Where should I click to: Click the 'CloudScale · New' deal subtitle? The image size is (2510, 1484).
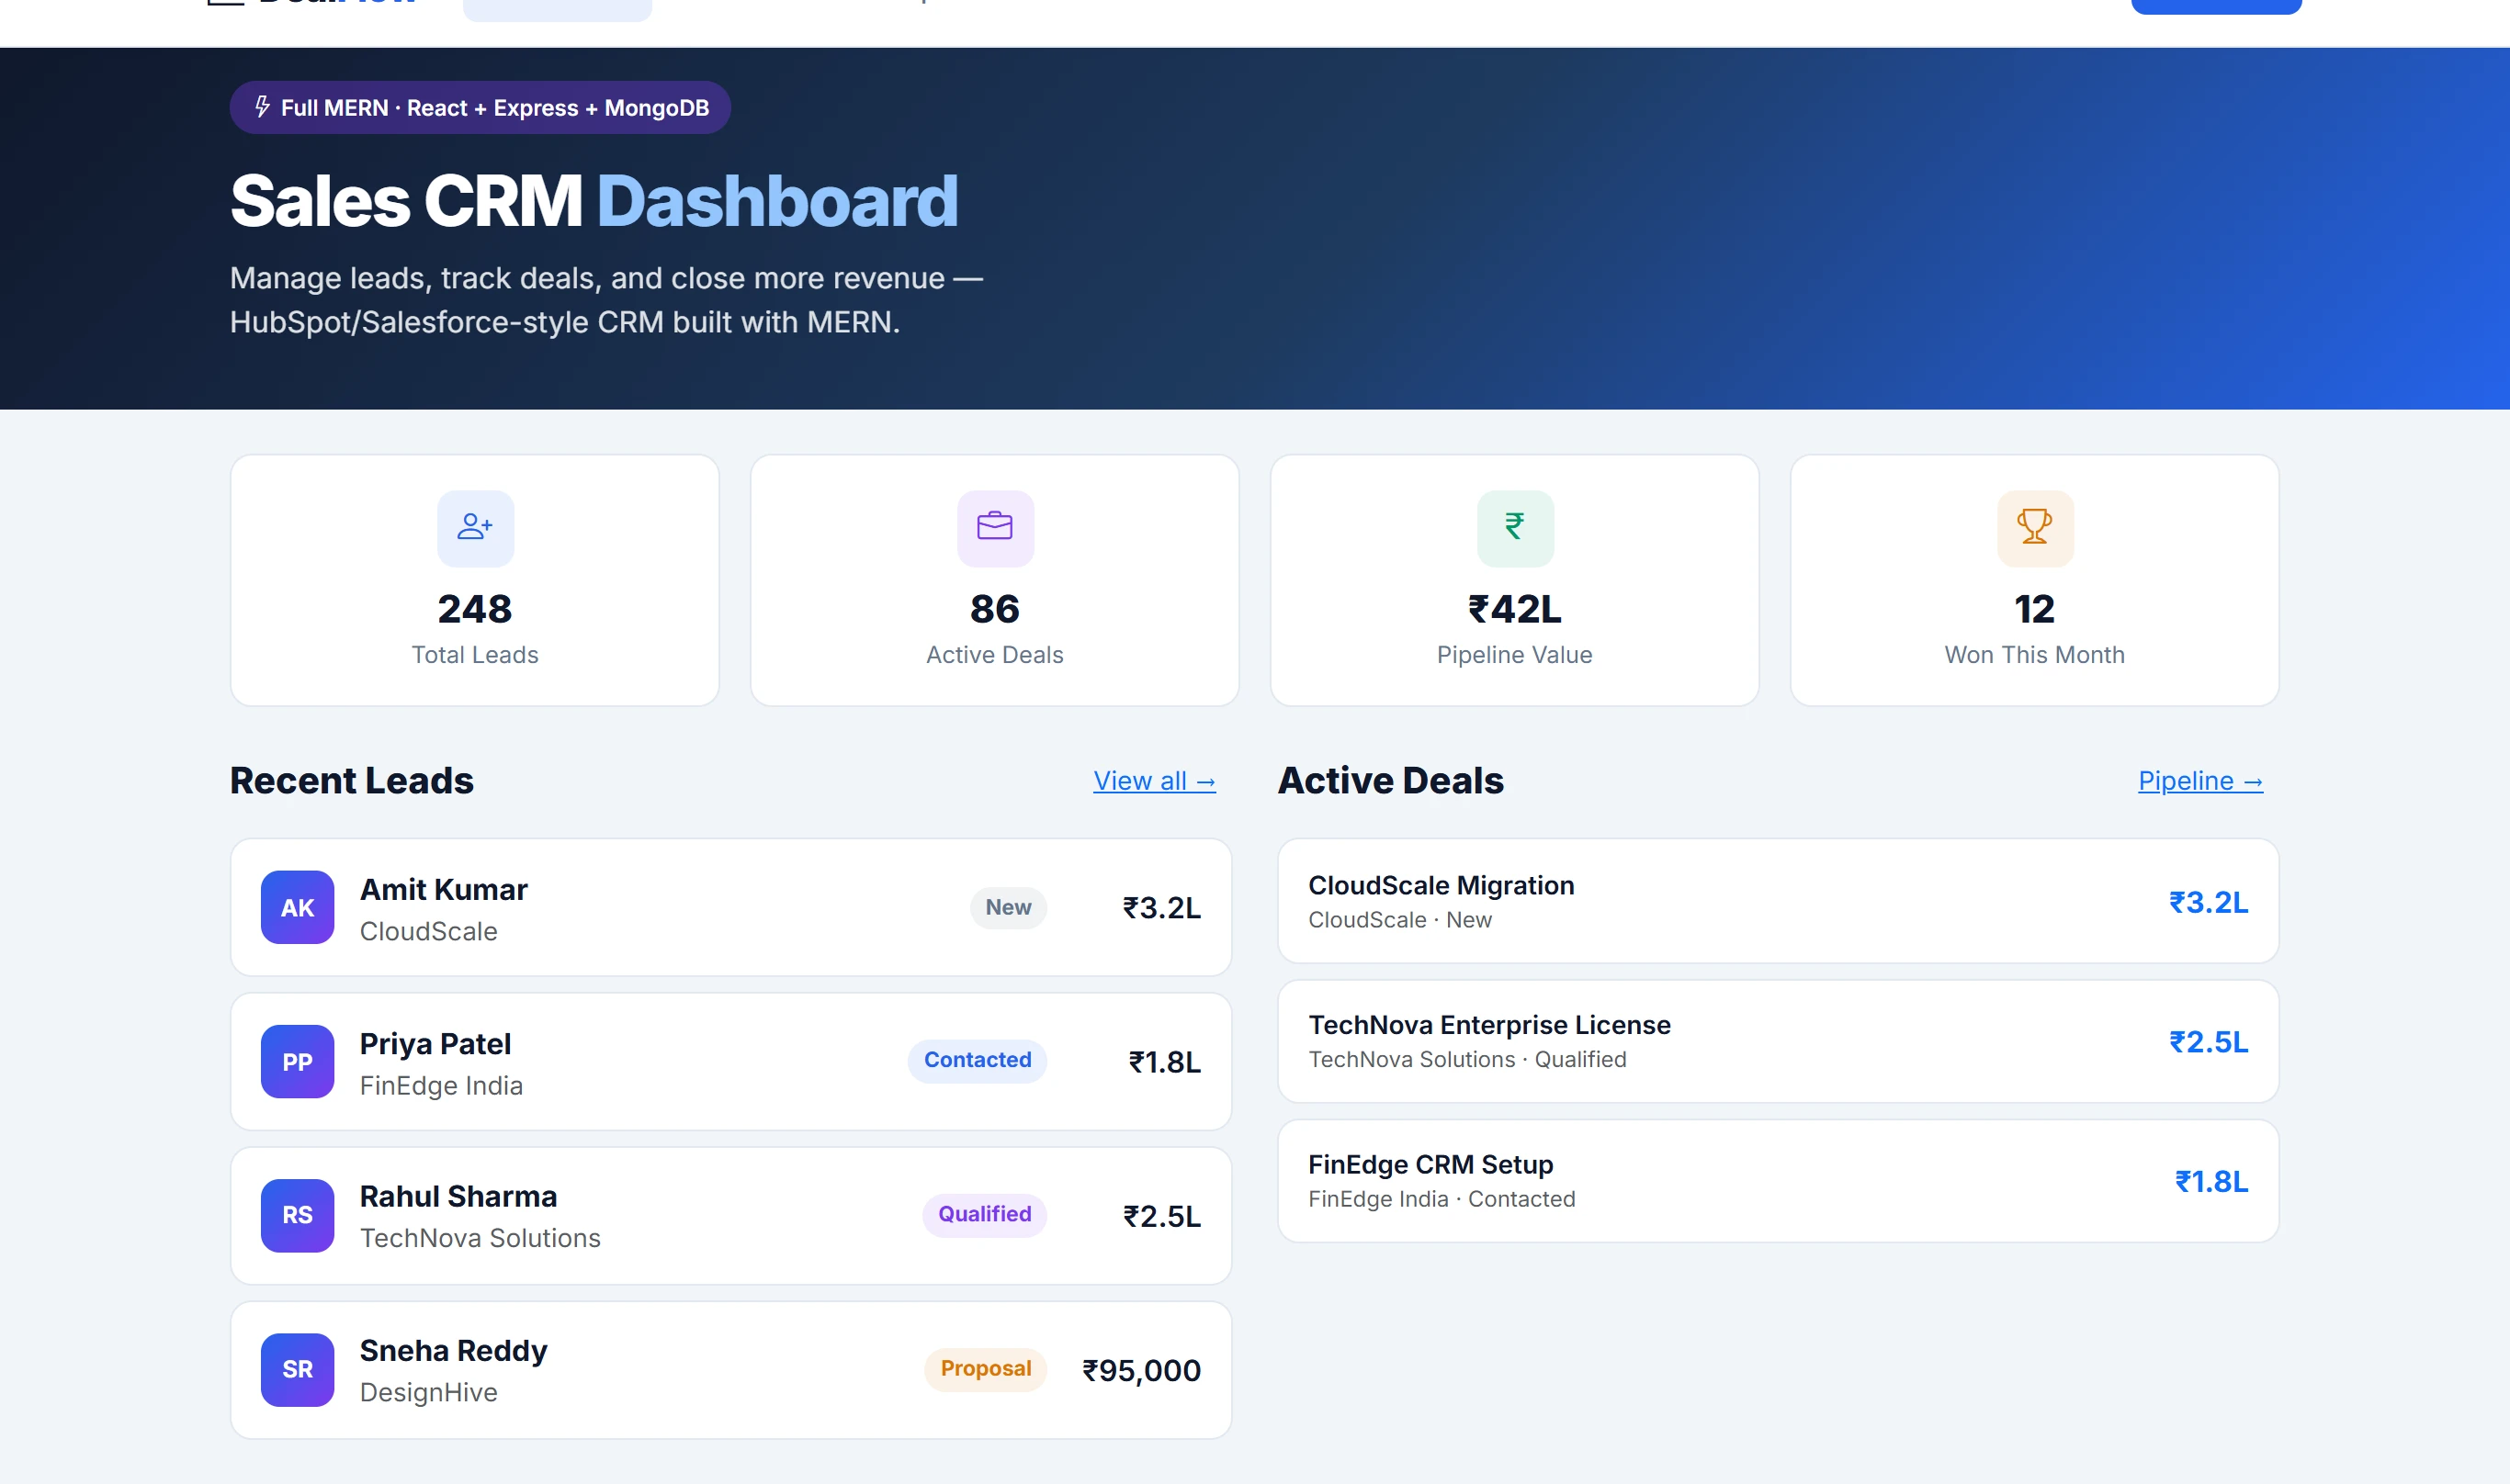(x=1399, y=919)
